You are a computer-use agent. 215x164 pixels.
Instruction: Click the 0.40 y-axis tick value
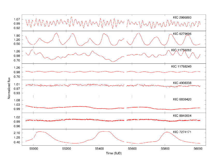click(x=17, y=142)
